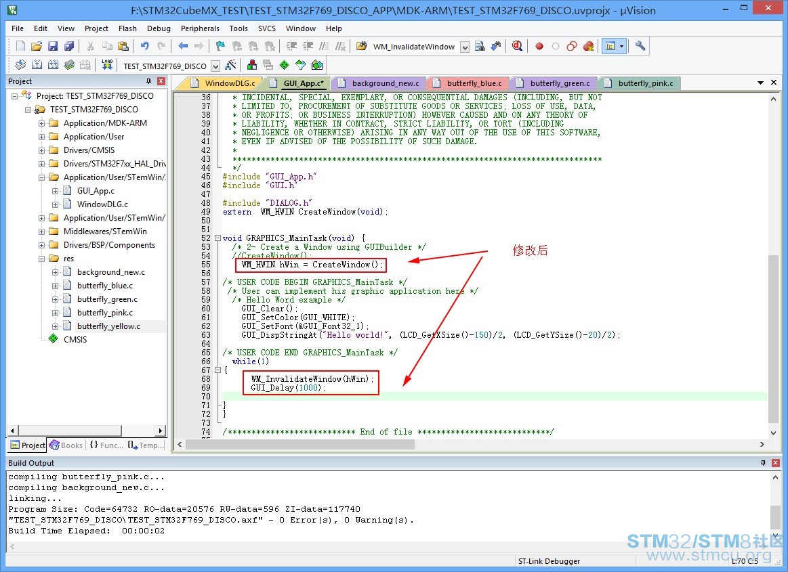
Task: Close the Build Output panel
Action: (x=775, y=462)
